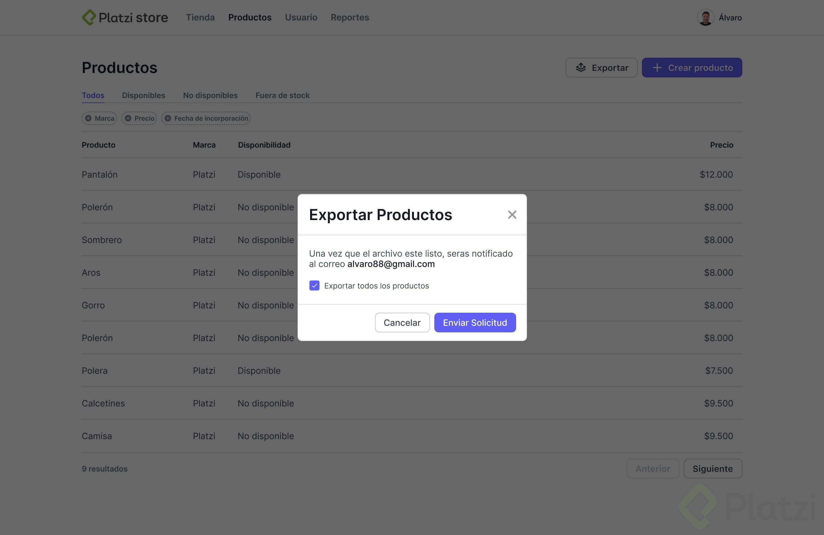Switch to the No disponibles tab

tap(210, 96)
